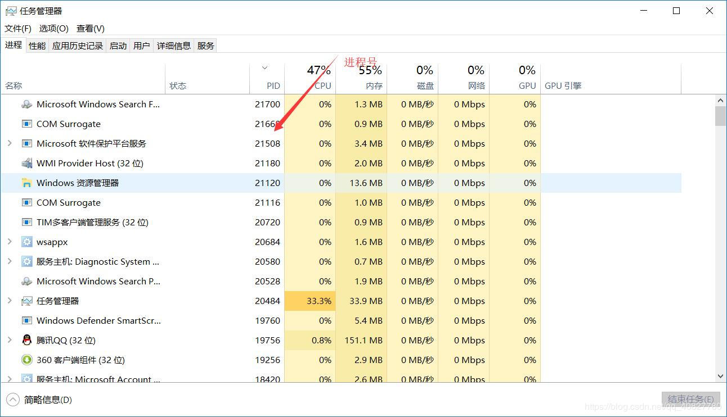Switch to the 详细信息 tab

coord(174,46)
